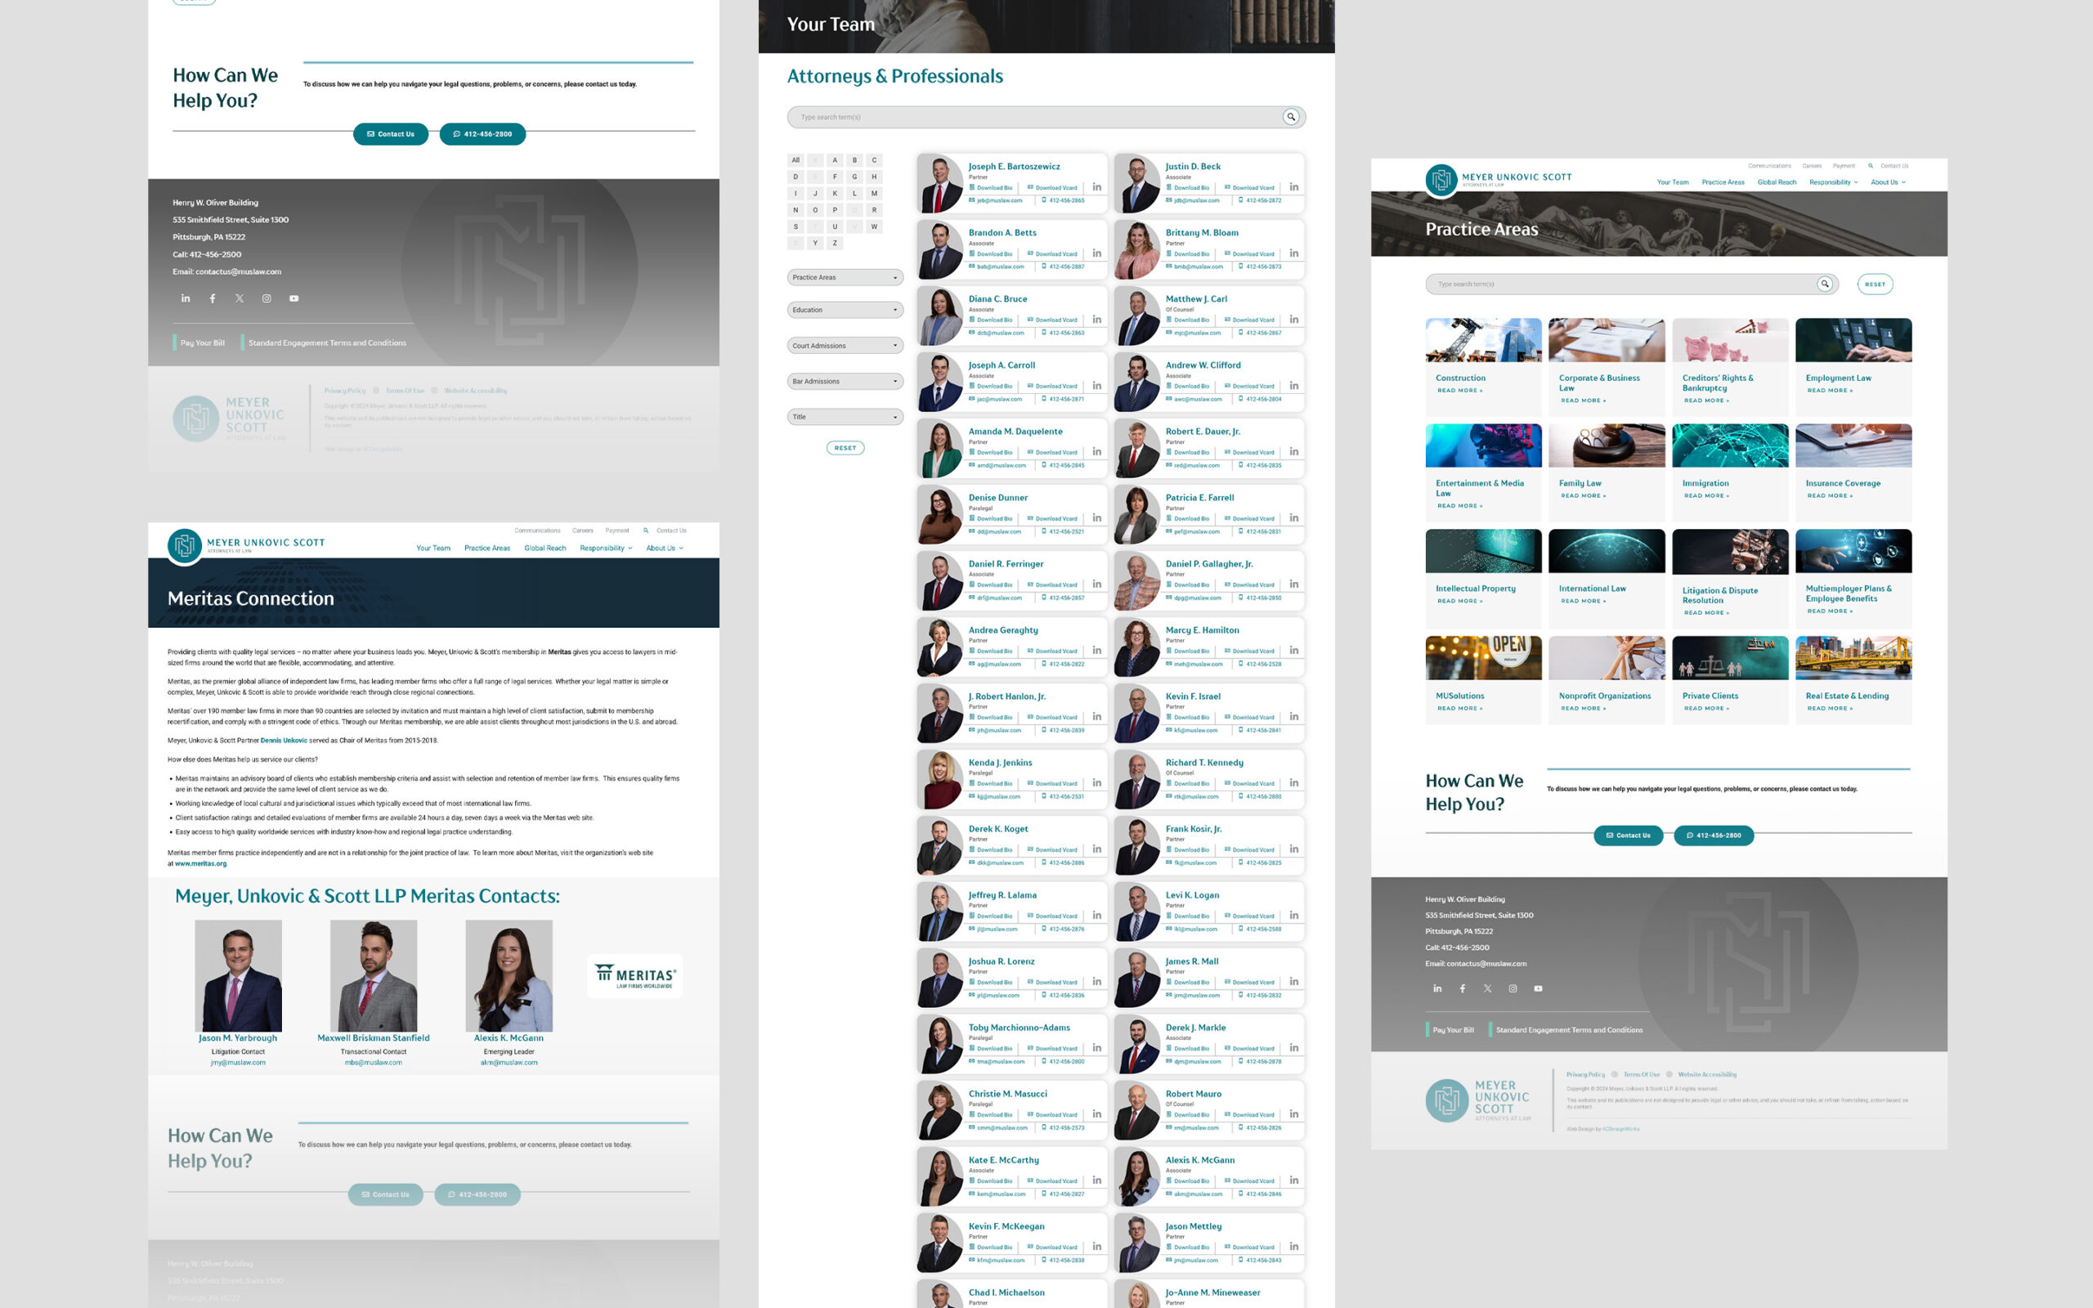Click the YouTube icon in the Practice Areas page footer
Screen dimensions: 2093x1308
(1538, 988)
